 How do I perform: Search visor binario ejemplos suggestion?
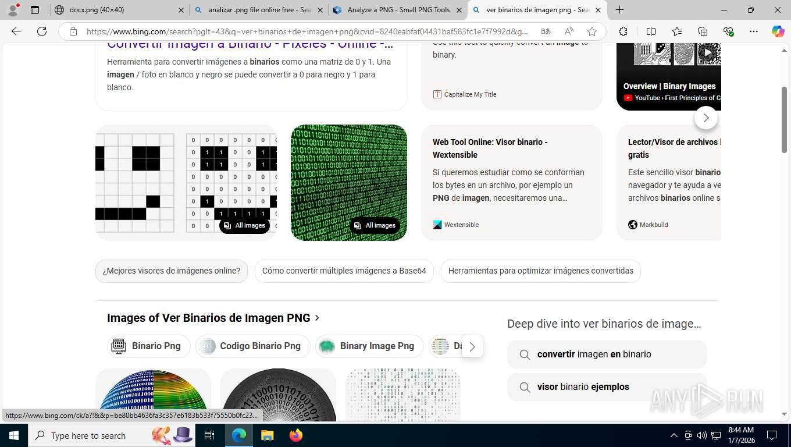click(607, 387)
